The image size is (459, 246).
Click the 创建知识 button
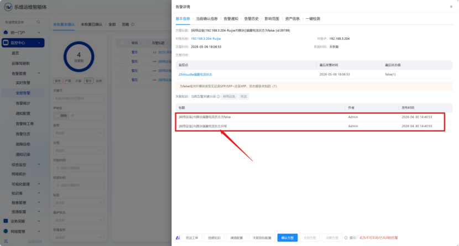(x=214, y=238)
